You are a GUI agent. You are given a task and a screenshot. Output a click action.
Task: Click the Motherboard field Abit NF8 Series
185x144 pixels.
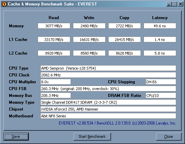[x=108, y=116]
